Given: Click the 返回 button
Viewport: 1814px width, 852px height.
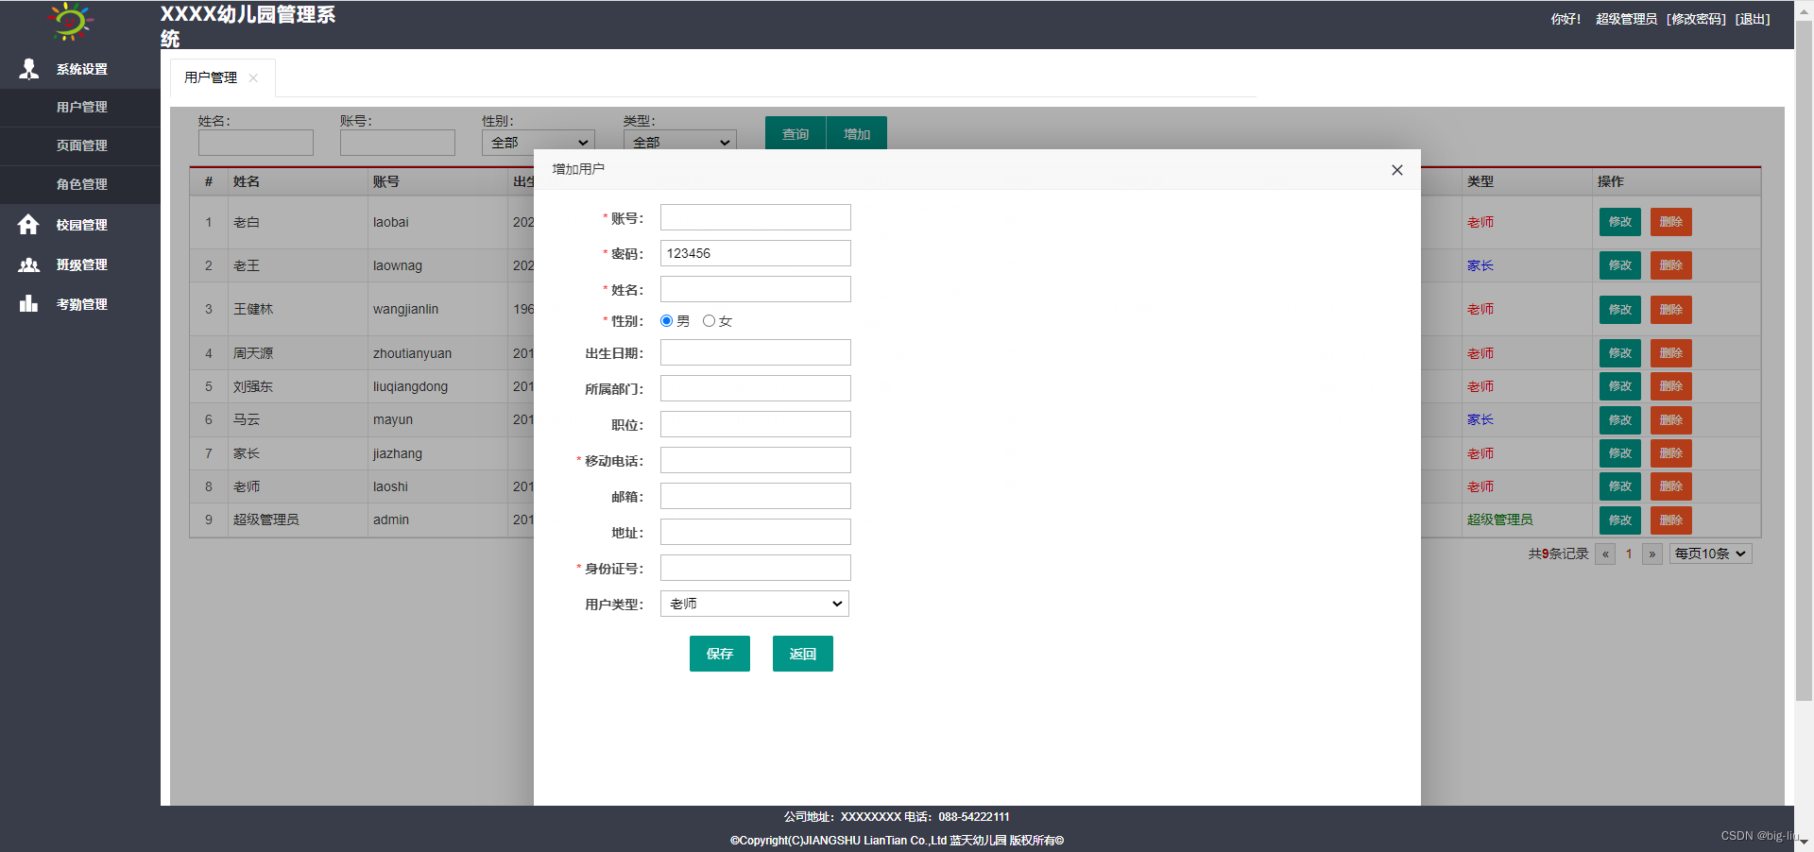Looking at the screenshot, I should 803,654.
